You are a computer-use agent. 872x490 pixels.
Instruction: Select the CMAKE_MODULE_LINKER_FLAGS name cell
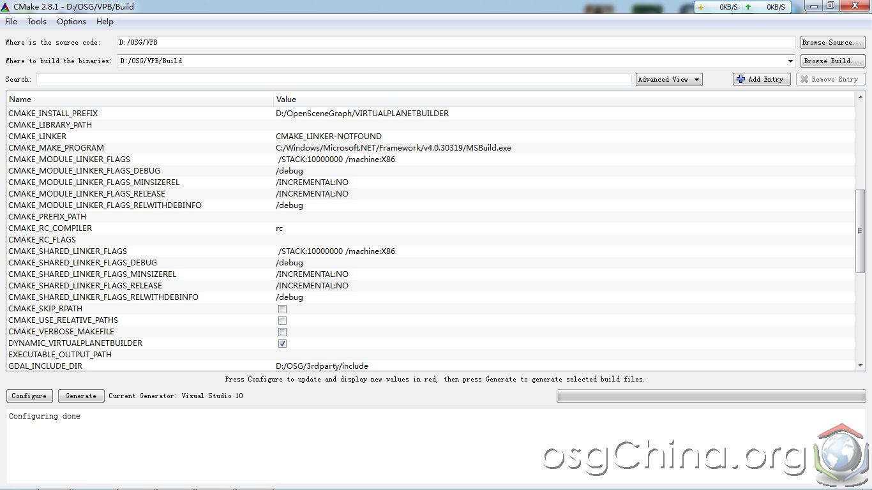click(x=69, y=160)
